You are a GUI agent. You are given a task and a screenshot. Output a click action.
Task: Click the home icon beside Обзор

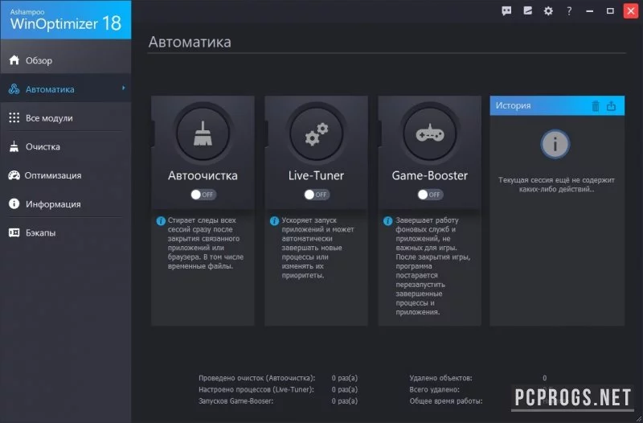[x=14, y=60]
